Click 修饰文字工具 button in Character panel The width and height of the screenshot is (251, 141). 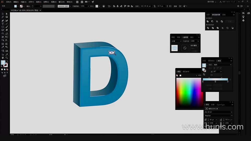[212, 109]
